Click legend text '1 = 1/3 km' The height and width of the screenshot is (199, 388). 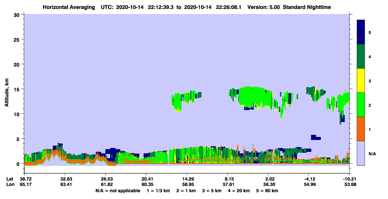pos(158,191)
